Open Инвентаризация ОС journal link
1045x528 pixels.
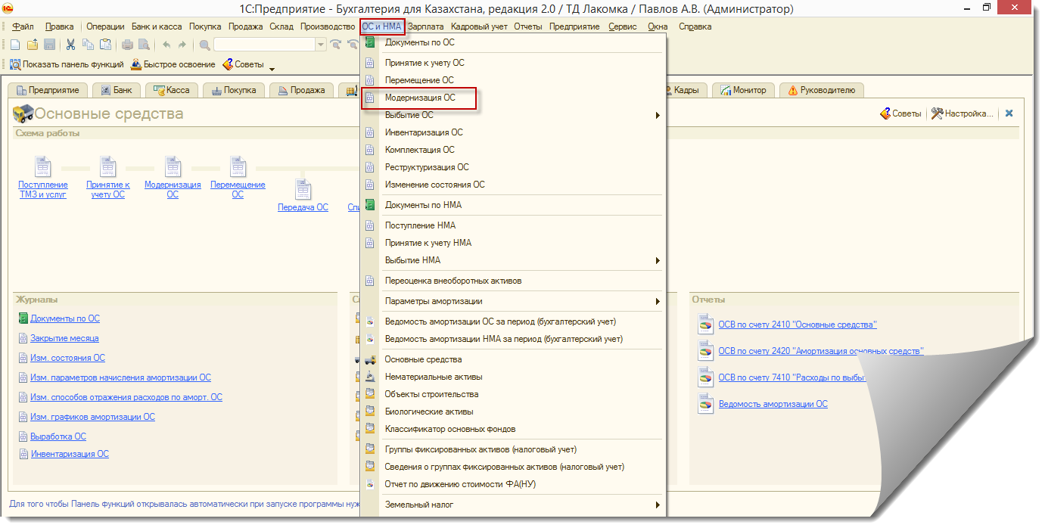pyautogui.click(x=70, y=454)
